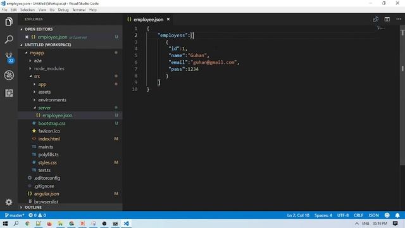Open browserslist in the file tree
The image size is (405, 228).
tap(46, 201)
